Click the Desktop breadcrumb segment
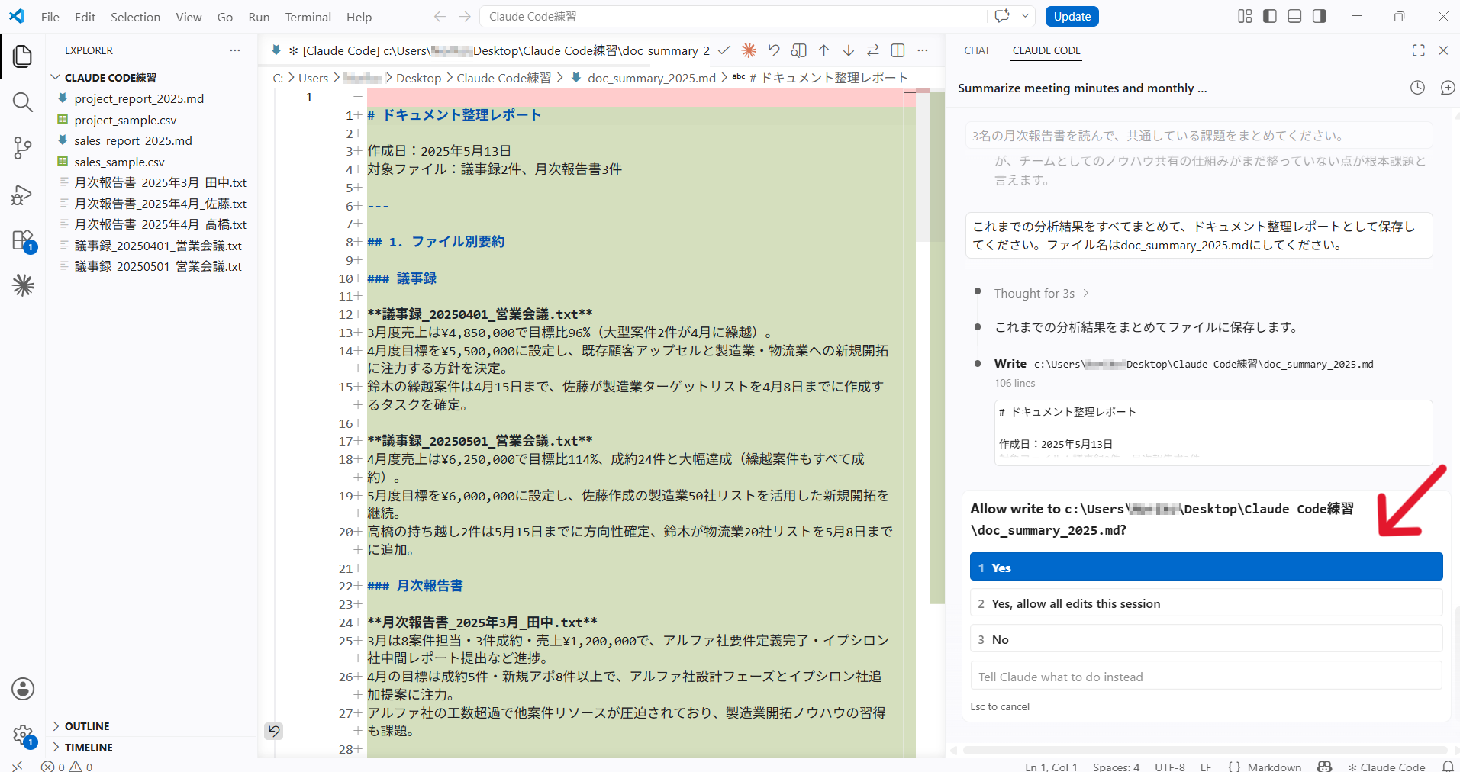The image size is (1460, 772). point(418,78)
